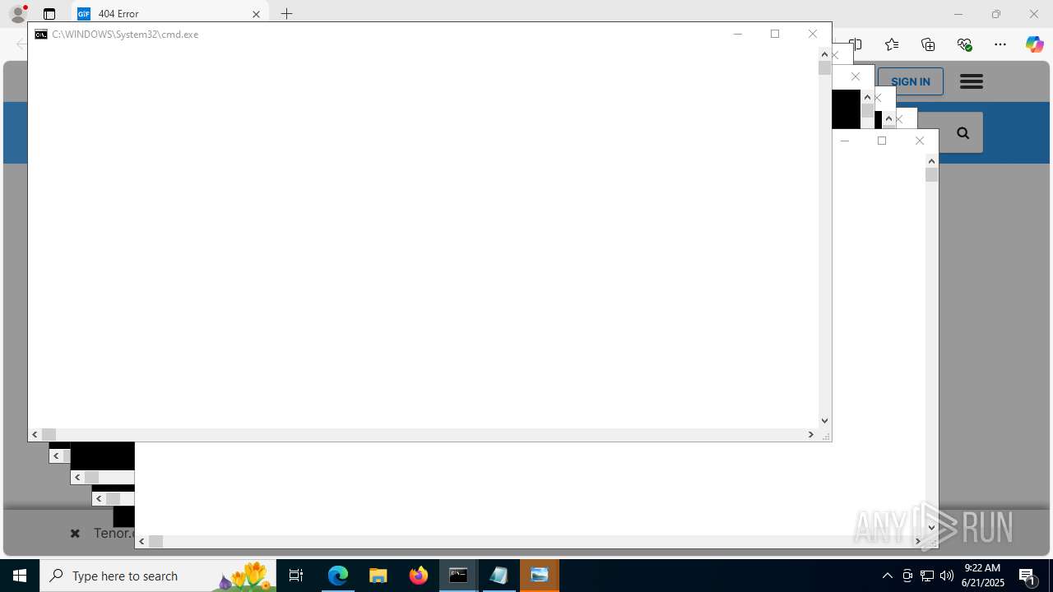The image size is (1053, 592).
Task: Open Browser essentials heart icon
Action: click(964, 44)
